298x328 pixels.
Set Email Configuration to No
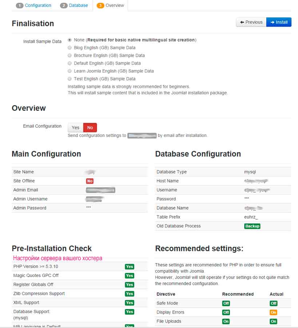pyautogui.click(x=90, y=128)
